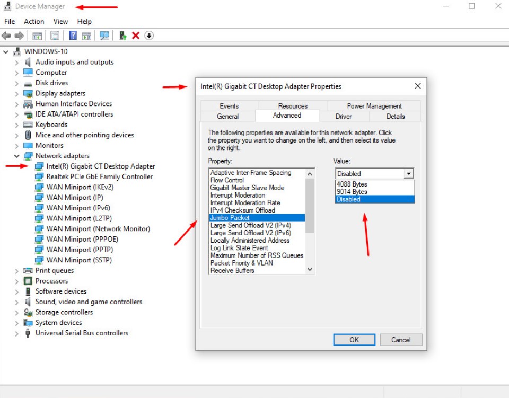Open the Help menu
Image resolution: width=509 pixels, height=398 pixels.
coord(84,21)
